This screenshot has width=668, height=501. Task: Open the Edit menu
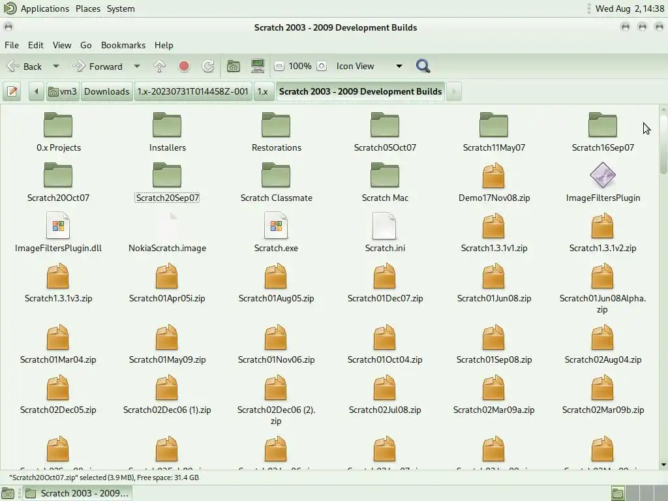pyautogui.click(x=36, y=45)
